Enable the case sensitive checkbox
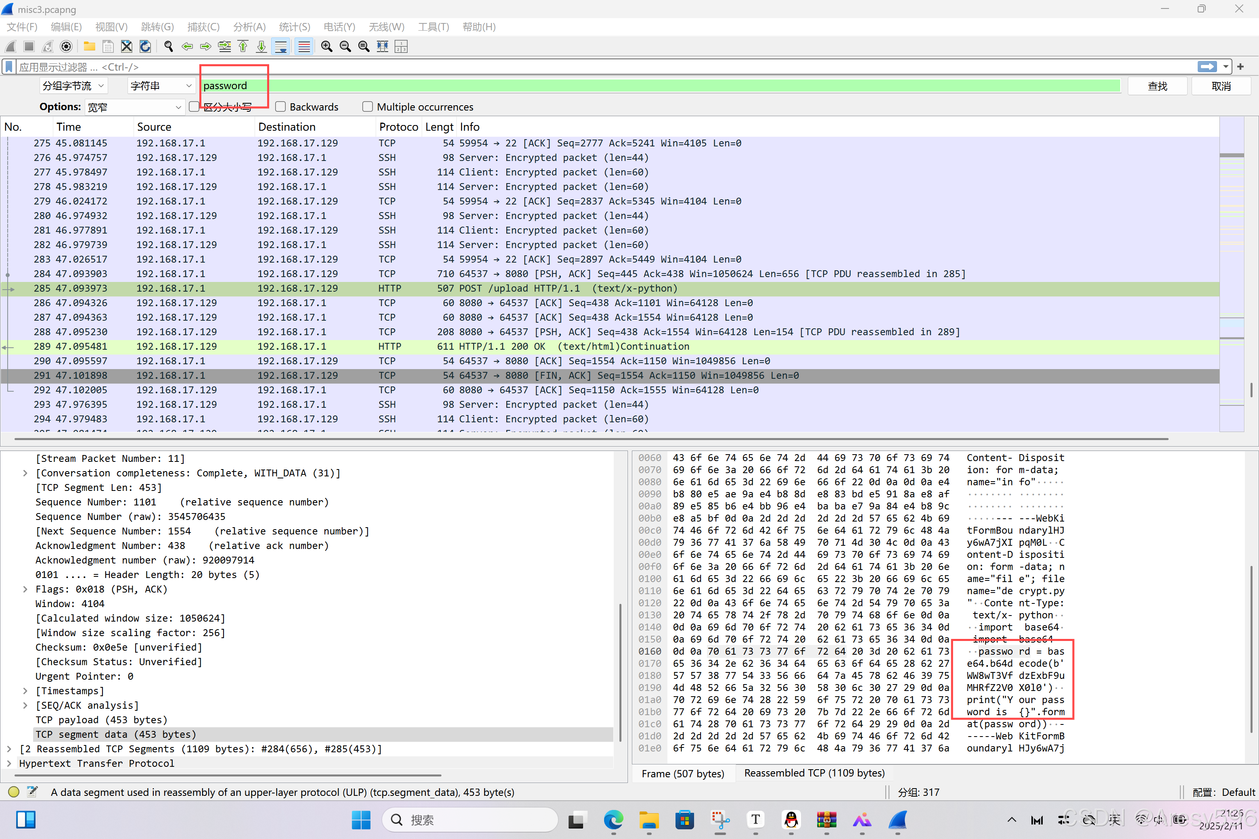 pos(194,107)
